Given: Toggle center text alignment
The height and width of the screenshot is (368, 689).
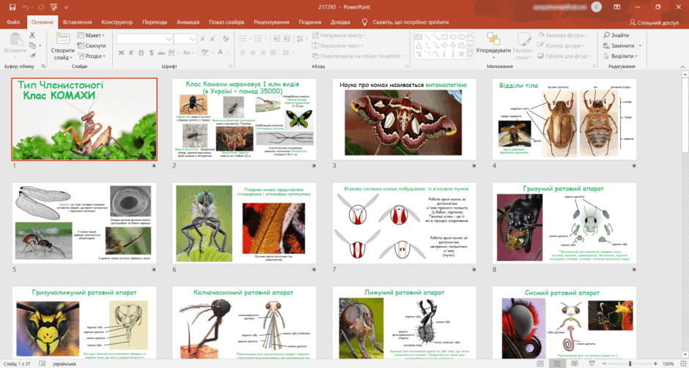Looking at the screenshot, I should coord(252,52).
